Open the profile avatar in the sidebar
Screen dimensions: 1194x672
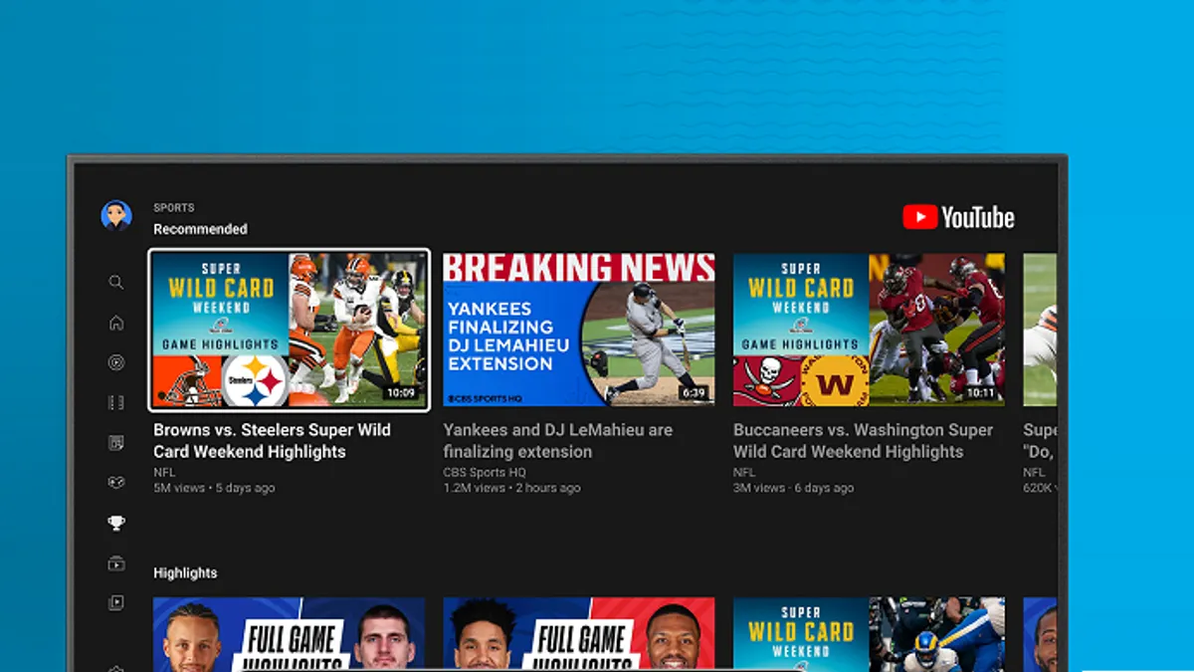(116, 215)
